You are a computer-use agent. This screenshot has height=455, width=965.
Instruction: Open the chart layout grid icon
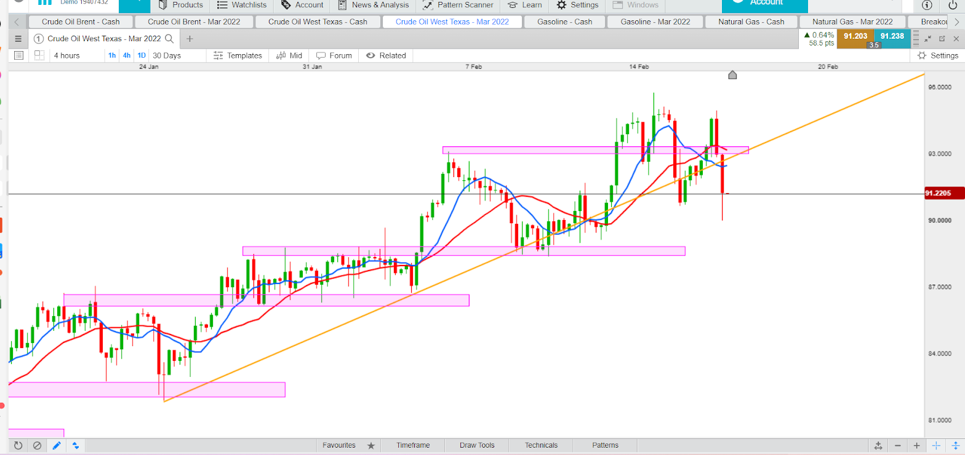click(x=39, y=55)
